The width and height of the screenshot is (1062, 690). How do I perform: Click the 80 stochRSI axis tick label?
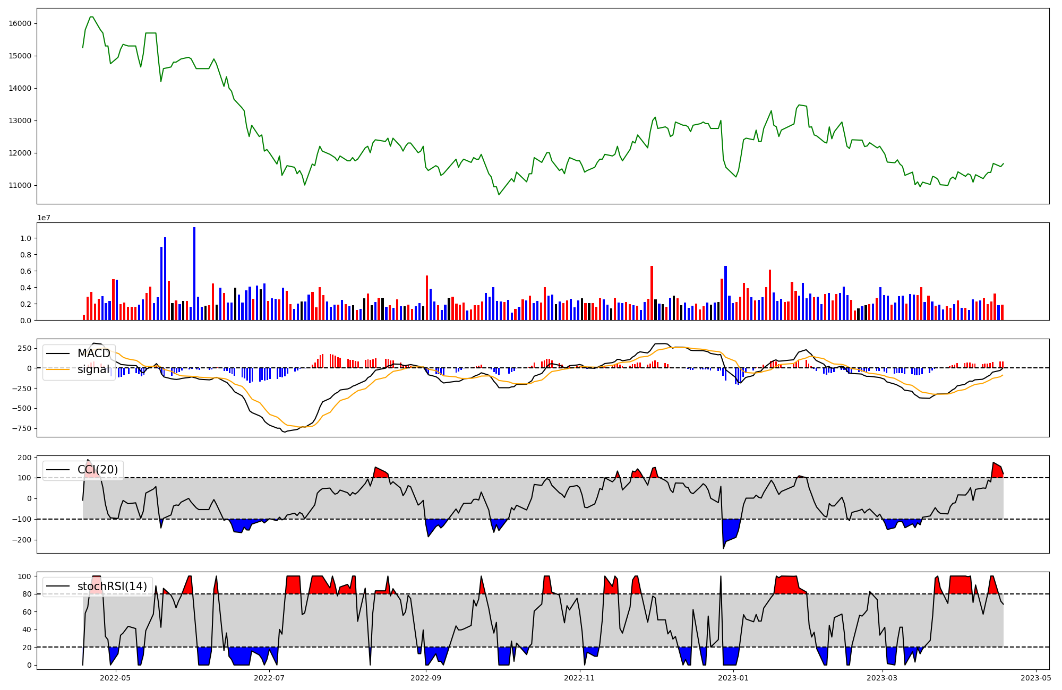[x=26, y=594]
